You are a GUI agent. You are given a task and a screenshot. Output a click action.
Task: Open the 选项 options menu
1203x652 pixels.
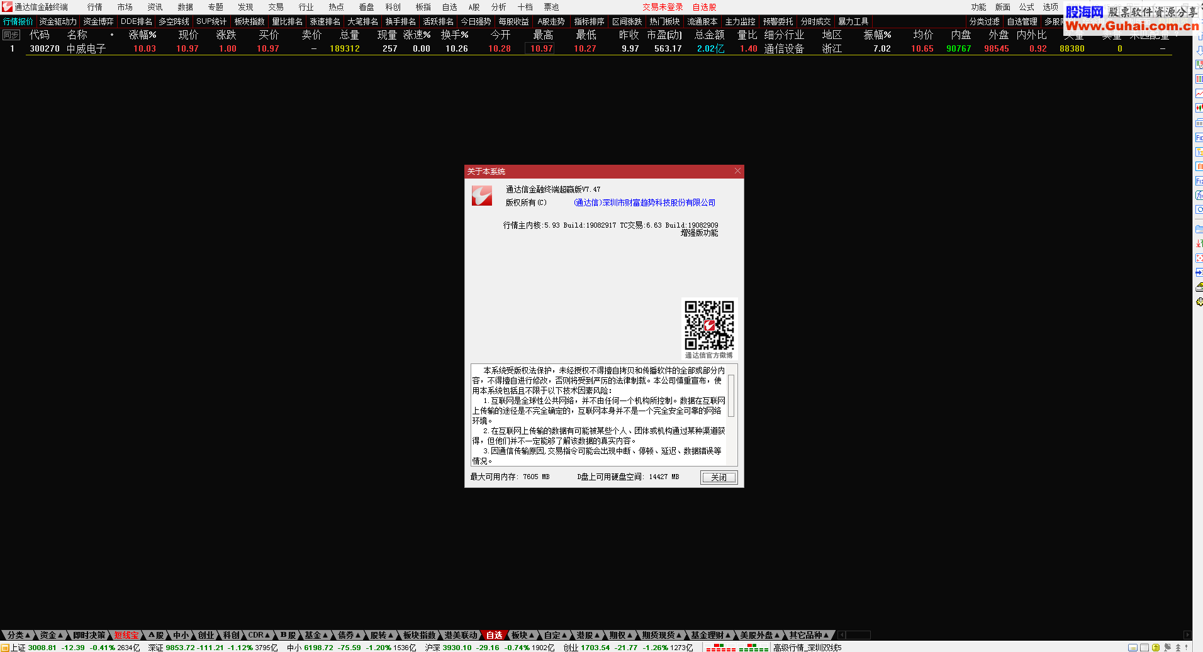click(x=1051, y=7)
